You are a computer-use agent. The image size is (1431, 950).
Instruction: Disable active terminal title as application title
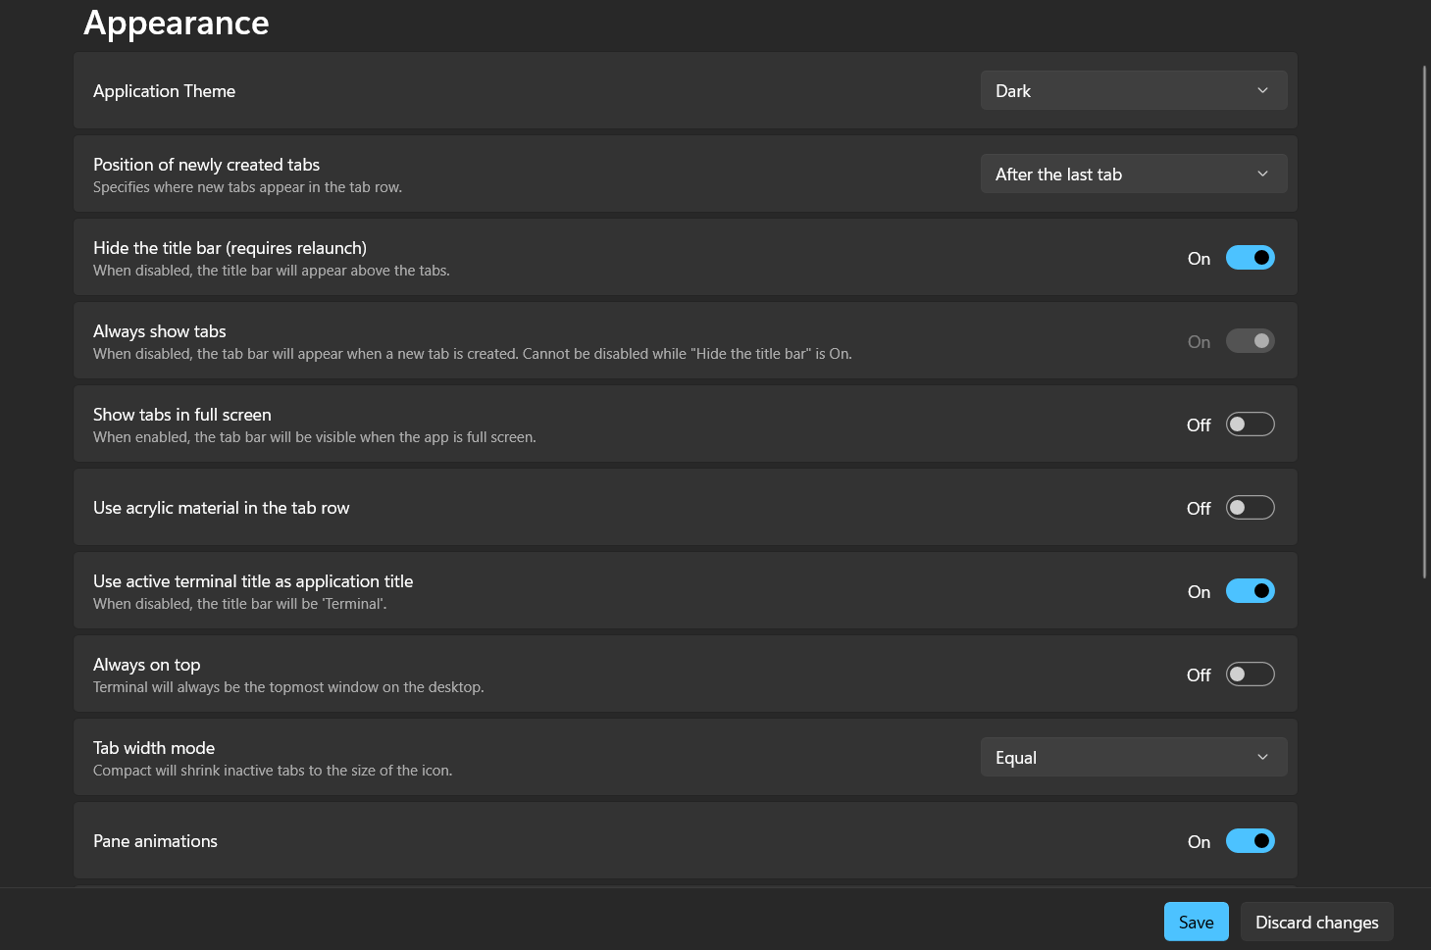coord(1251,591)
